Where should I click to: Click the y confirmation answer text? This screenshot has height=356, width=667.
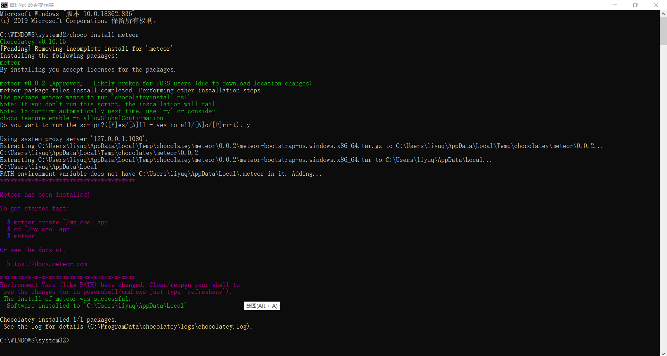tap(248, 125)
